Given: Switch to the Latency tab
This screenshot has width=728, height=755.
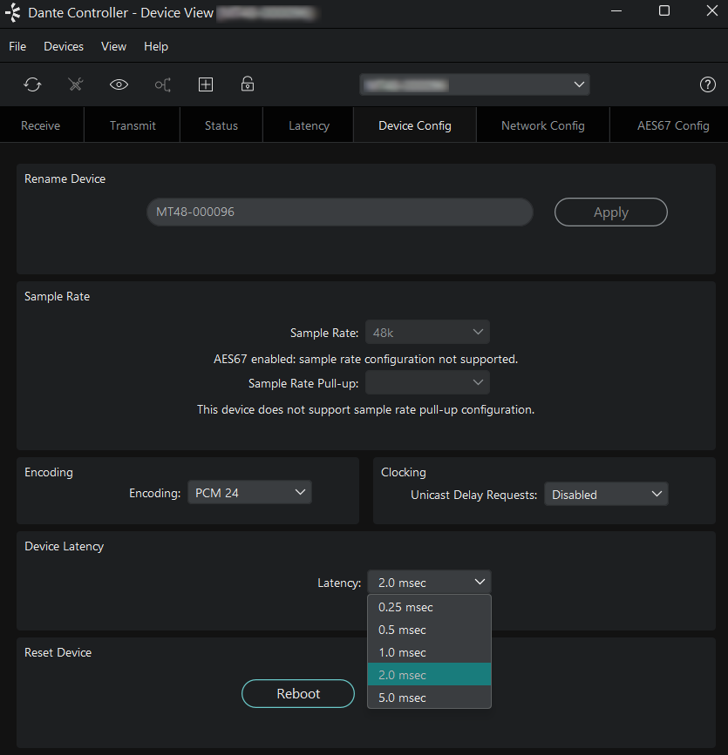Looking at the screenshot, I should tap(309, 125).
